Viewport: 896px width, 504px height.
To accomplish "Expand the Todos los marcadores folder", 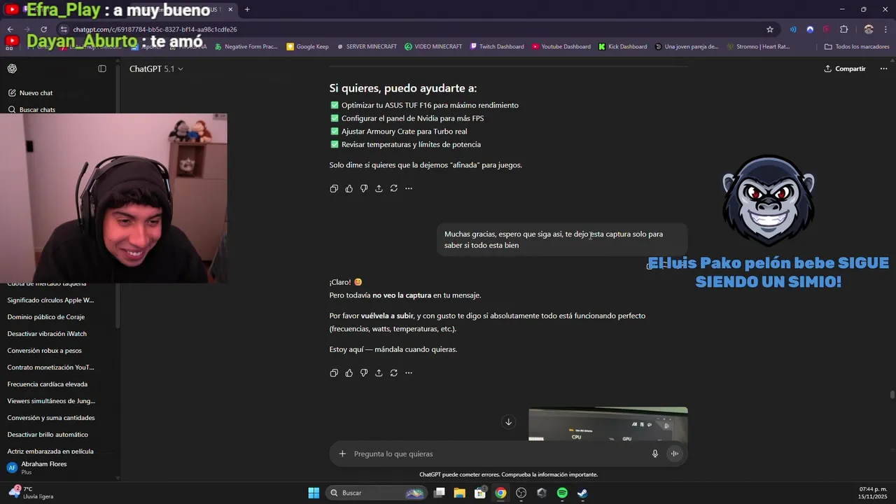I will tap(857, 47).
